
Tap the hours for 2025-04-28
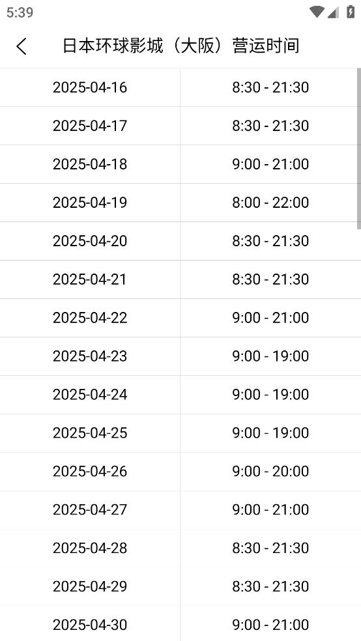pyautogui.click(x=270, y=548)
